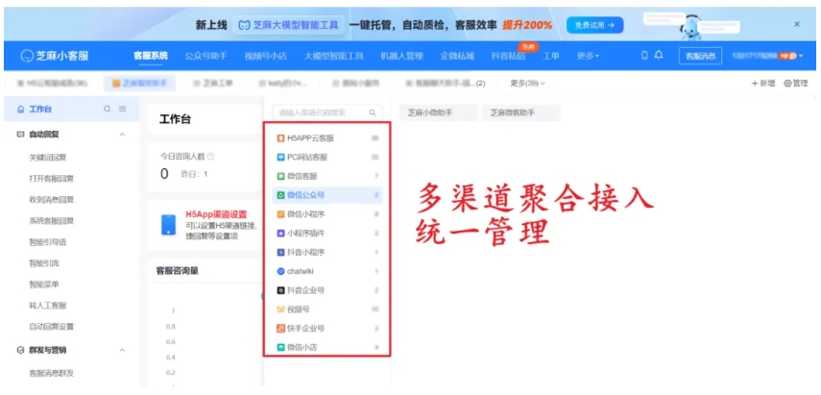
Task: Select the 芝麻微客助手 account chip
Action: [x=520, y=112]
